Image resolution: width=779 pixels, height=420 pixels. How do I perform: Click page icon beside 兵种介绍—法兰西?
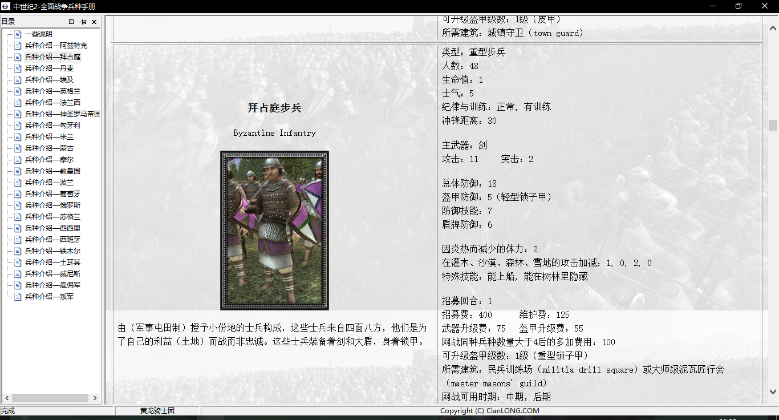18,103
